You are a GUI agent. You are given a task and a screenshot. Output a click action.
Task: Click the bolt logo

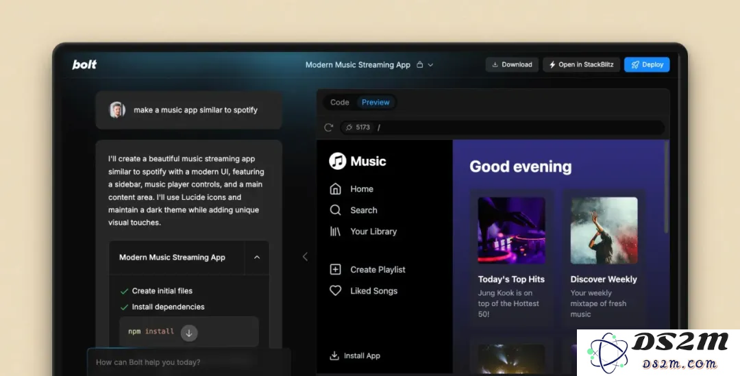coord(84,64)
